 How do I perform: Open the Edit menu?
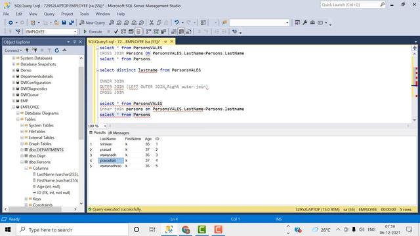click(x=19, y=14)
